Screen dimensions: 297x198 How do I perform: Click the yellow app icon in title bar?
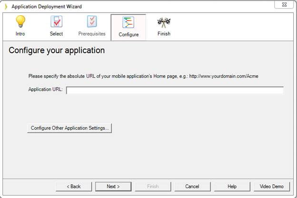pos(6,7)
